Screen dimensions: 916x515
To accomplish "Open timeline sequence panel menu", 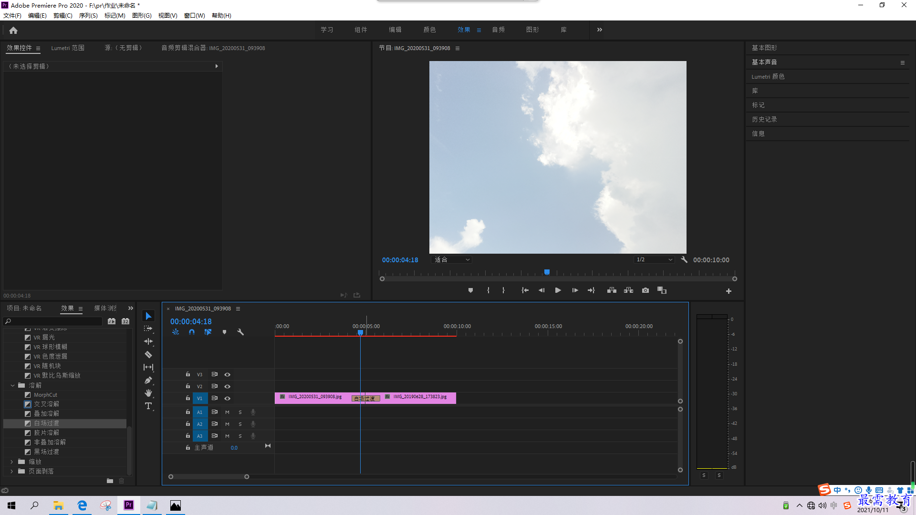I will [x=238, y=309].
